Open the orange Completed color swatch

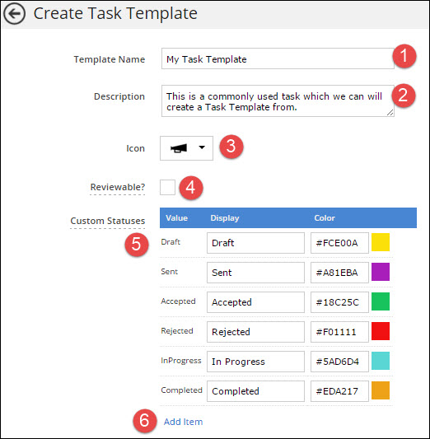pos(381,390)
